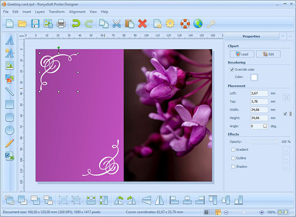The height and width of the screenshot is (217, 296).
Task: Select the template picture tool at sidebar bottom
Action: pyautogui.click(x=9, y=156)
